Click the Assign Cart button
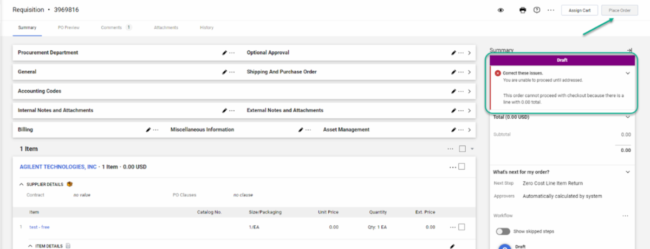 click(579, 10)
